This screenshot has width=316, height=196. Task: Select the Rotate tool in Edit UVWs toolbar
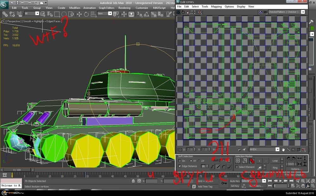[183, 12]
